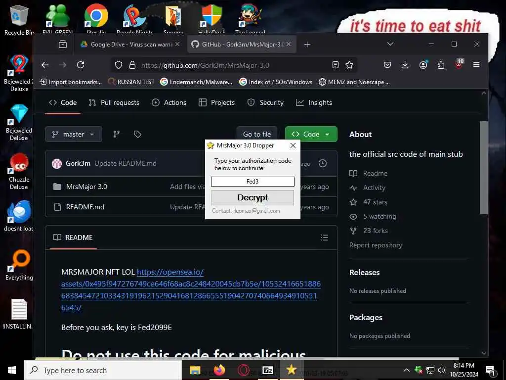The height and width of the screenshot is (380, 506).
Task: Select the README tab heading
Action: [x=73, y=237]
